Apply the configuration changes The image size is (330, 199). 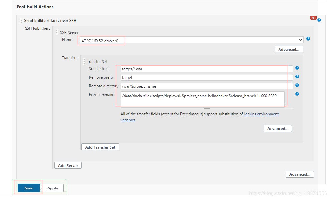[x=53, y=188]
